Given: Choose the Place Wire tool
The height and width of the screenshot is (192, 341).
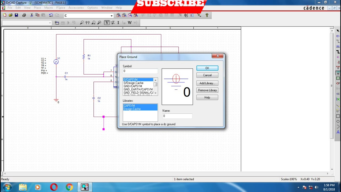Looking at the screenshot, I should (338, 41).
